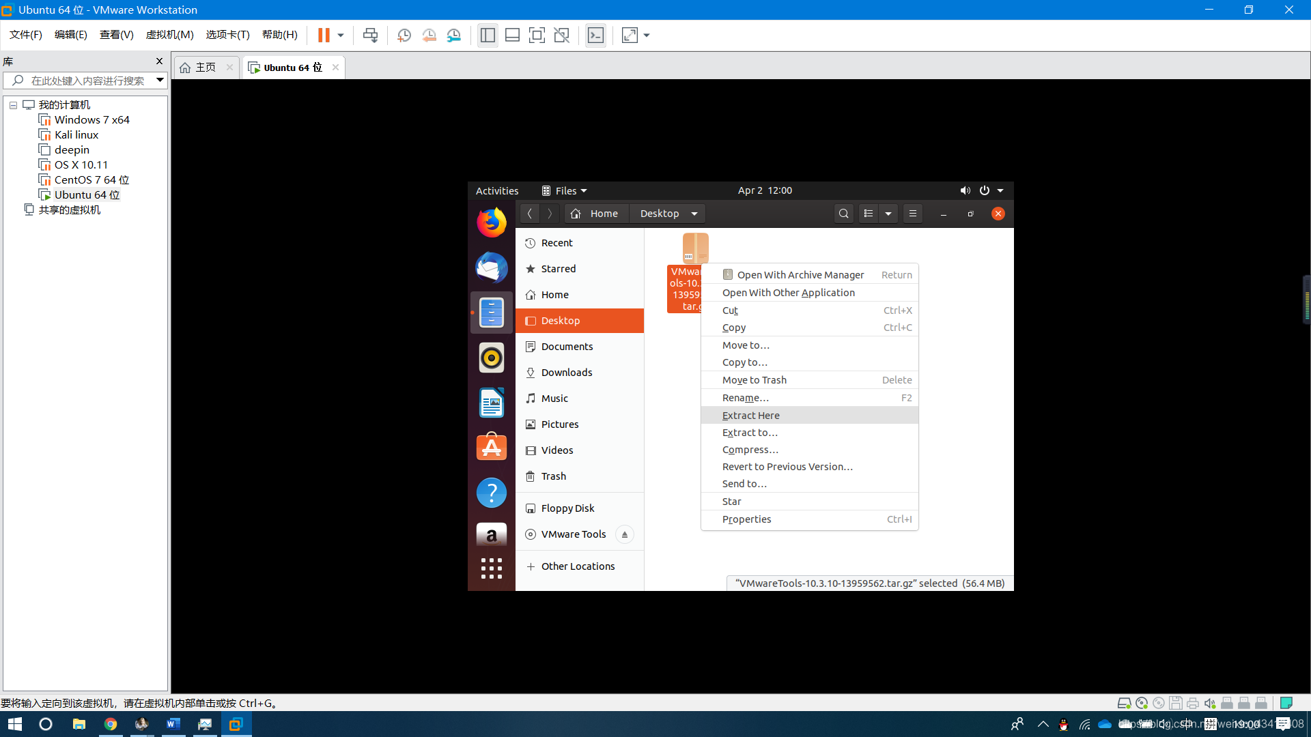The image size is (1311, 737).
Task: Open the Help icon in dock
Action: coord(492,492)
